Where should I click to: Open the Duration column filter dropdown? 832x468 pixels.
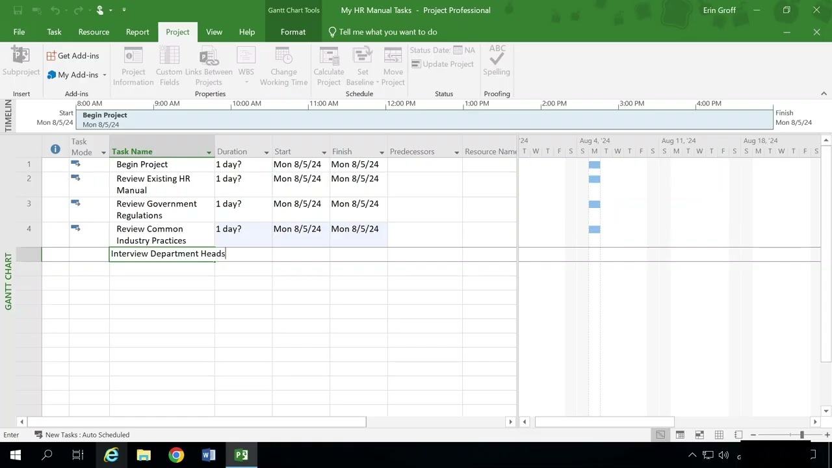pyautogui.click(x=266, y=153)
